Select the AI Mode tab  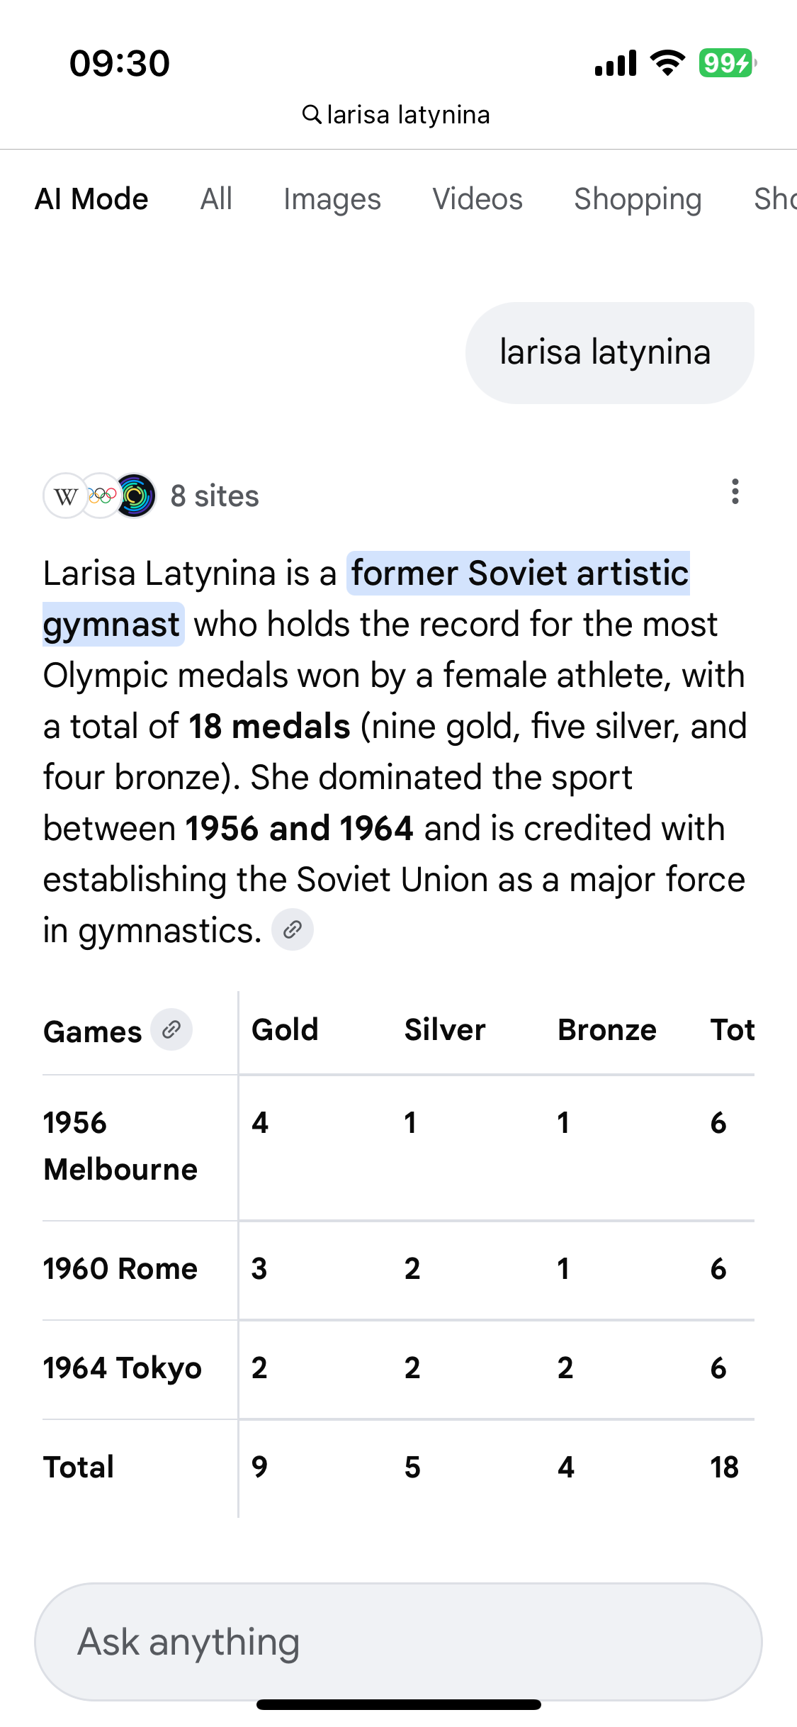[x=91, y=199]
